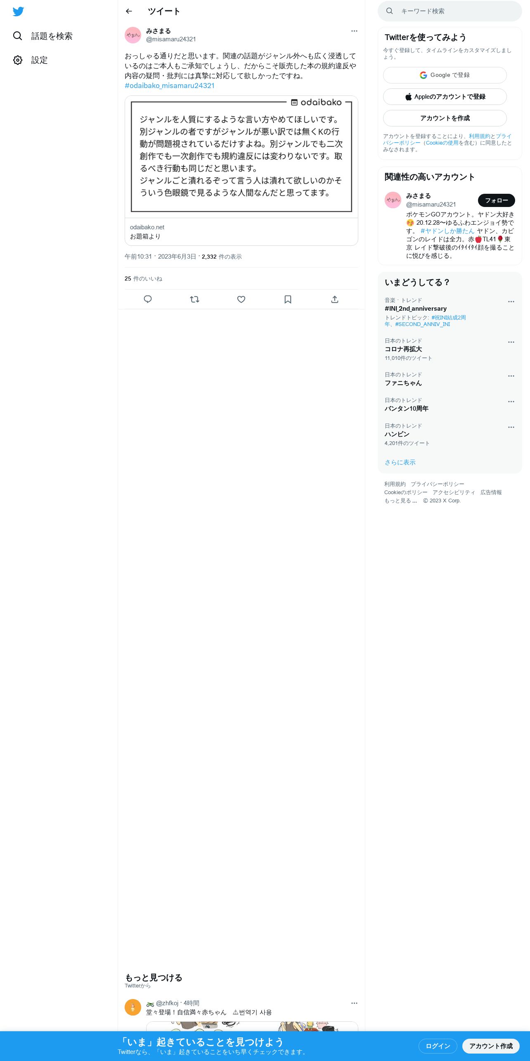This screenshot has height=1061, width=530.
Task: Open みさまる avatar in related accounts
Action: pos(393,200)
